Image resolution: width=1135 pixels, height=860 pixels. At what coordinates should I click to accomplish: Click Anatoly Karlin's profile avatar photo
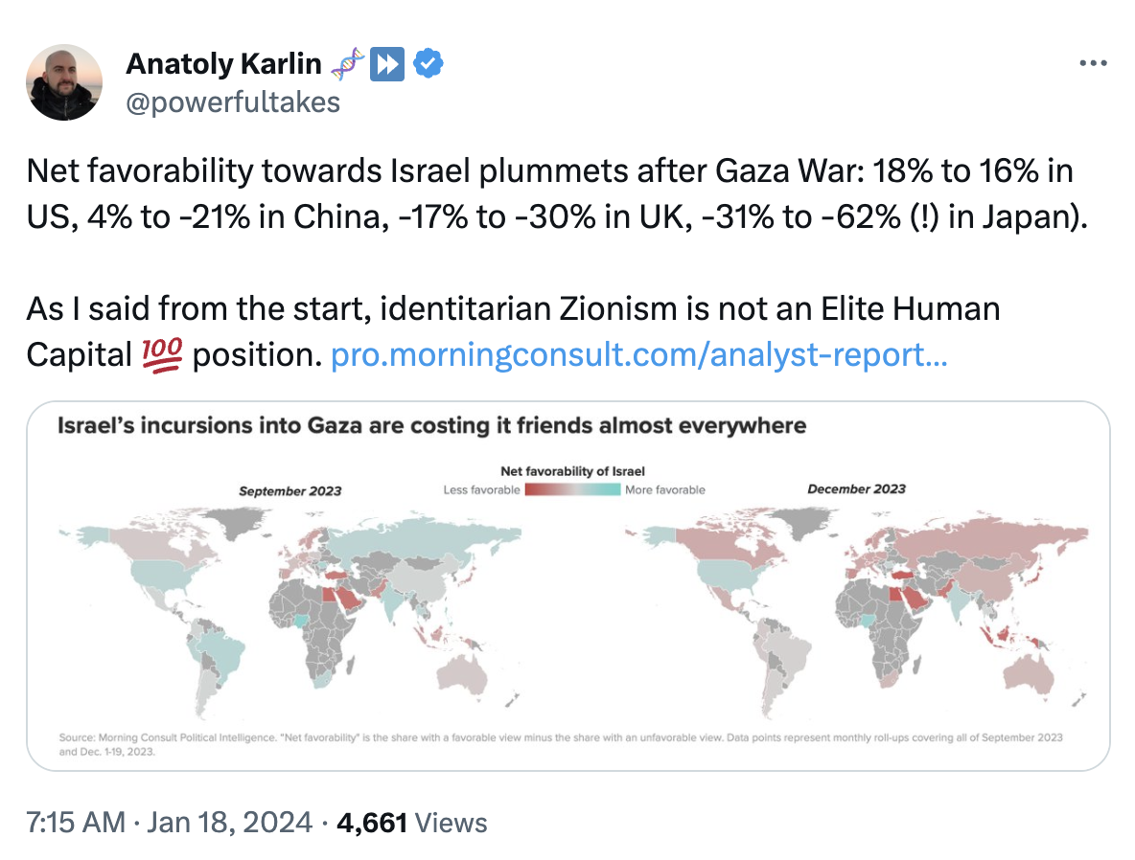click(64, 82)
